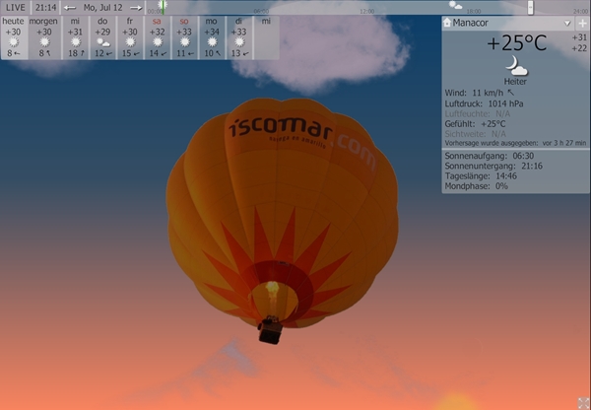
Task: Click the 21:14 time display
Action: 45,7
